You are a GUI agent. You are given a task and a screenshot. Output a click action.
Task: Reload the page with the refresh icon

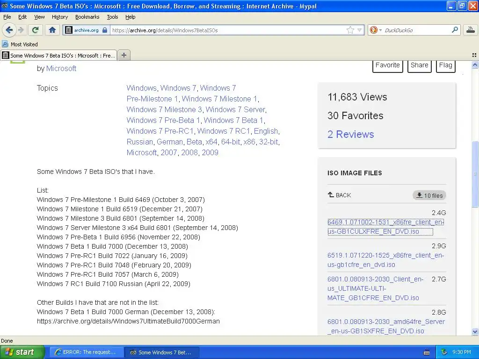click(35, 30)
